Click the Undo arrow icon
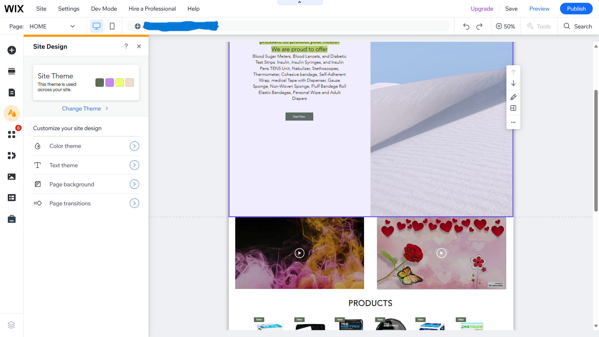The image size is (599, 337). pyautogui.click(x=466, y=27)
